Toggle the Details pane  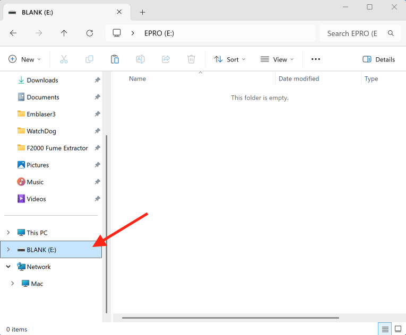click(x=378, y=59)
